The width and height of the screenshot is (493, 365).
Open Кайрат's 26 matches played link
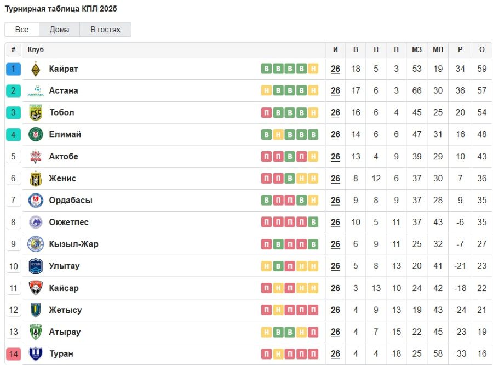(x=335, y=69)
